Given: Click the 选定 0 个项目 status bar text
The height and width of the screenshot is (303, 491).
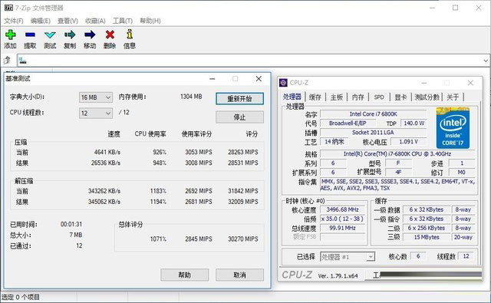Looking at the screenshot, I should [x=21, y=297].
